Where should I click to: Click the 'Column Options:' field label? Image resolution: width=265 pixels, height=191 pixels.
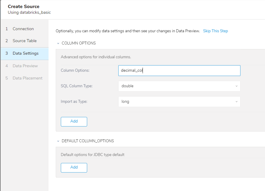click(x=75, y=71)
